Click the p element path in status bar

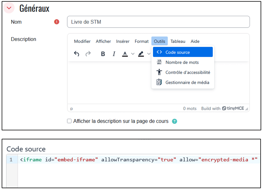pos(71,109)
